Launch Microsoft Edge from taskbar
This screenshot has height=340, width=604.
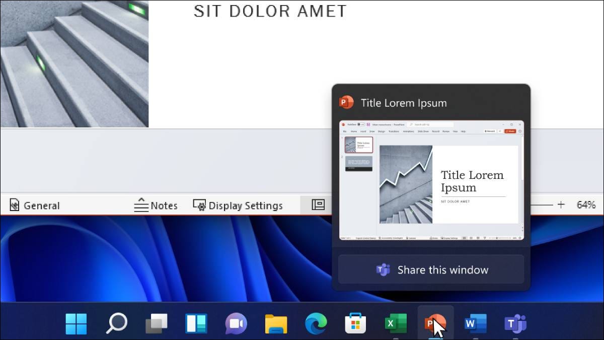(x=316, y=323)
